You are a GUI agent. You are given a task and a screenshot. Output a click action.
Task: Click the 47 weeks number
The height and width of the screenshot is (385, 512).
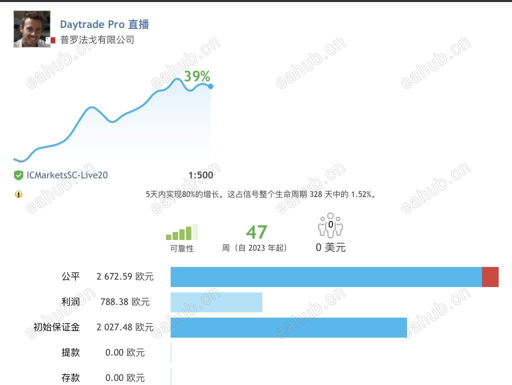pyautogui.click(x=256, y=232)
